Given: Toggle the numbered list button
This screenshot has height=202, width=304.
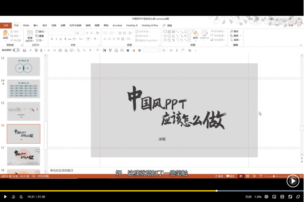Looking at the screenshot, I should [x=112, y=33].
